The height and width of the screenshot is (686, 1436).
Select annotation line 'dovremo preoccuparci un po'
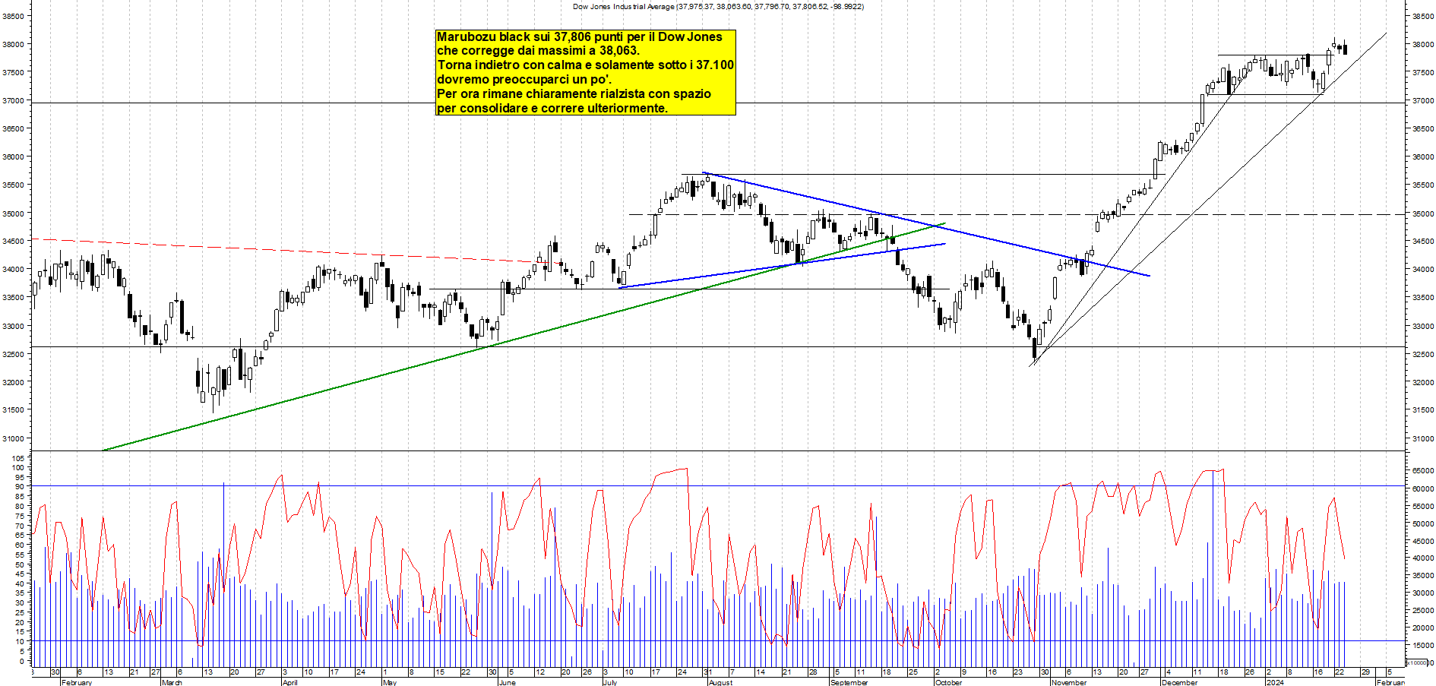(523, 80)
